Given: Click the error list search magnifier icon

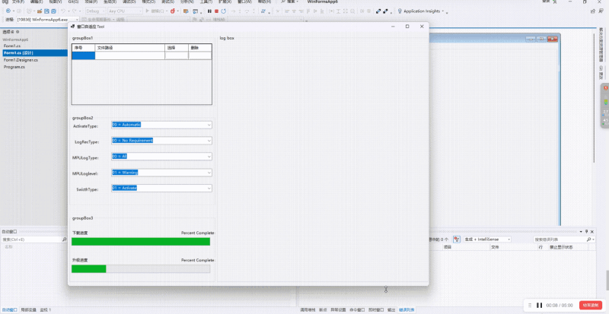Looking at the screenshot, I should point(588,239).
